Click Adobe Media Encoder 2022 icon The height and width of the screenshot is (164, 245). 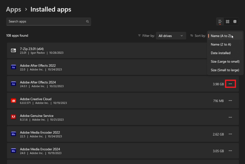tap(13, 134)
